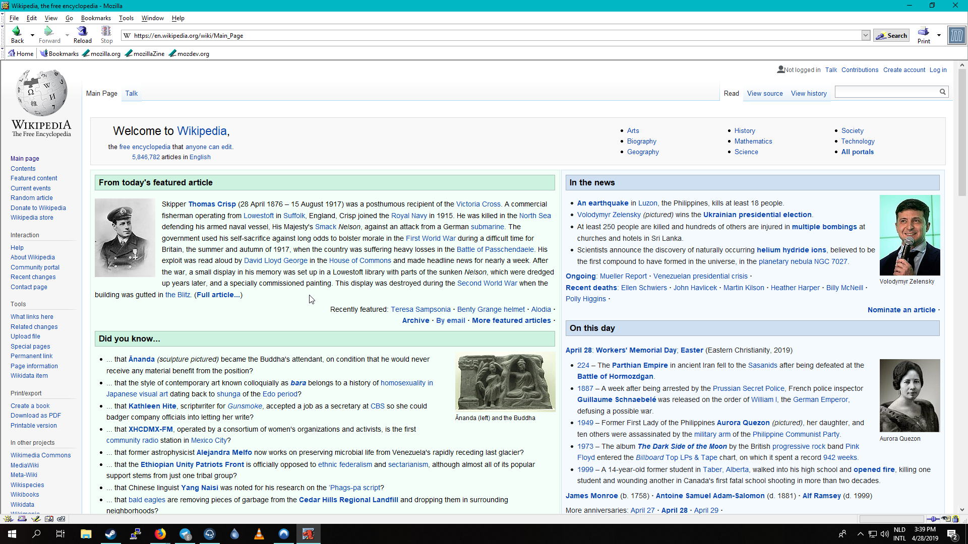The height and width of the screenshot is (544, 968).
Task: Open Composer icon in the status bar
Action: [x=35, y=519]
